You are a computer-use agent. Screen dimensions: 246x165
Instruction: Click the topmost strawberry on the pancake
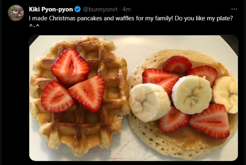(x=177, y=64)
